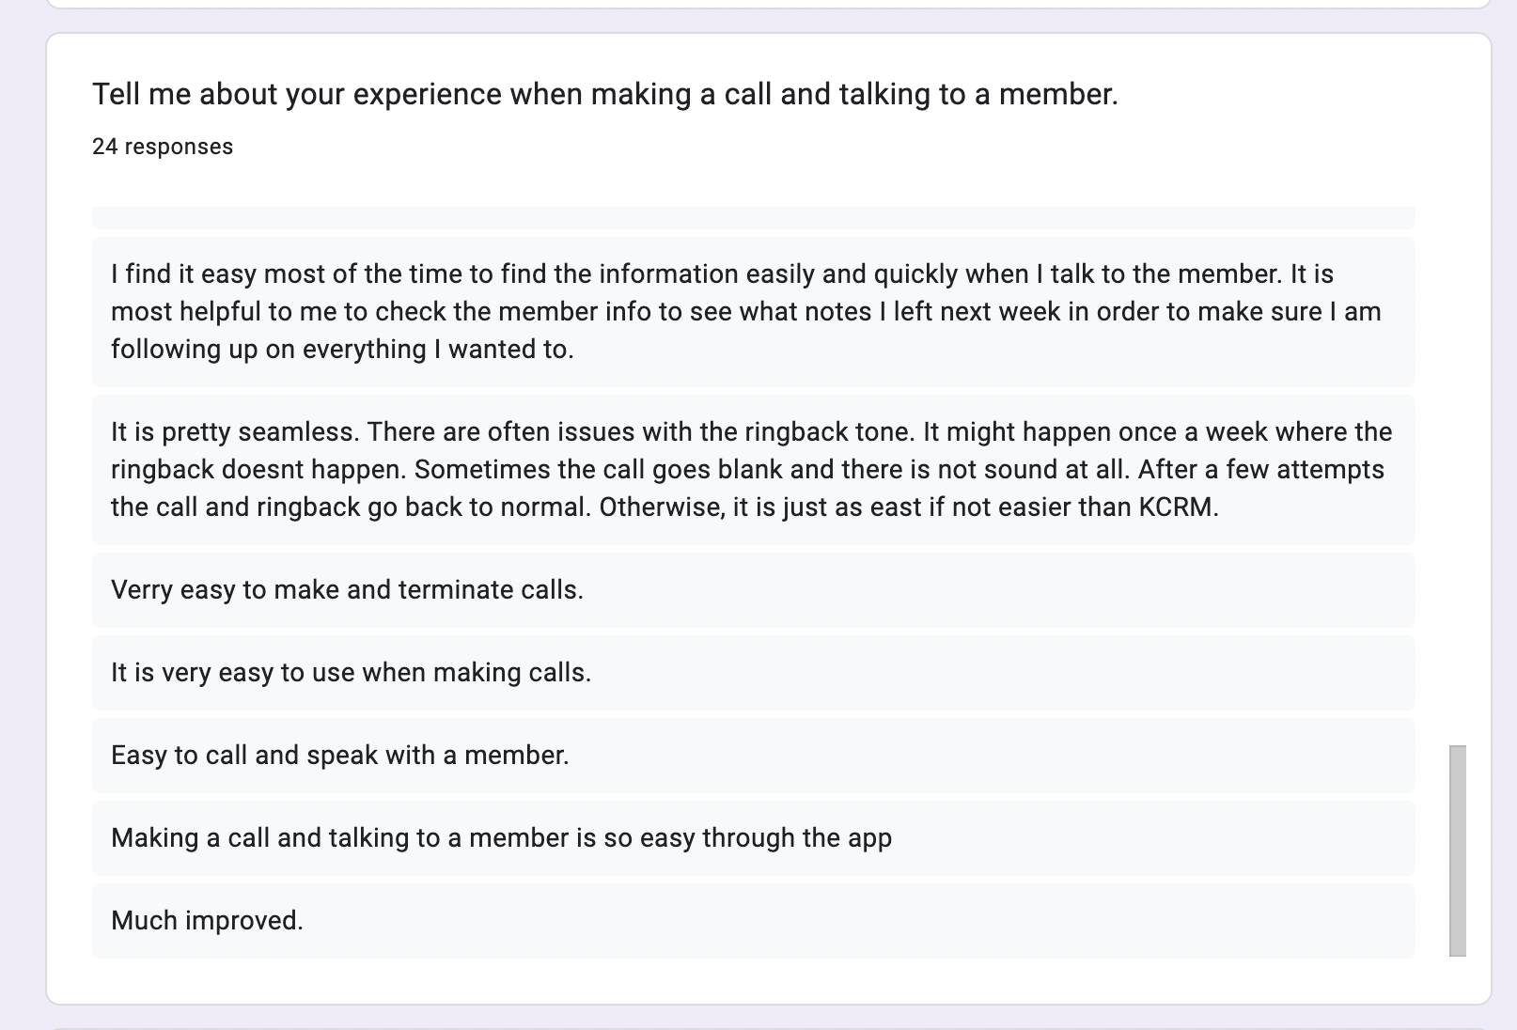Click the partially visible response at the list top
The width and height of the screenshot is (1517, 1030).
coord(753,217)
